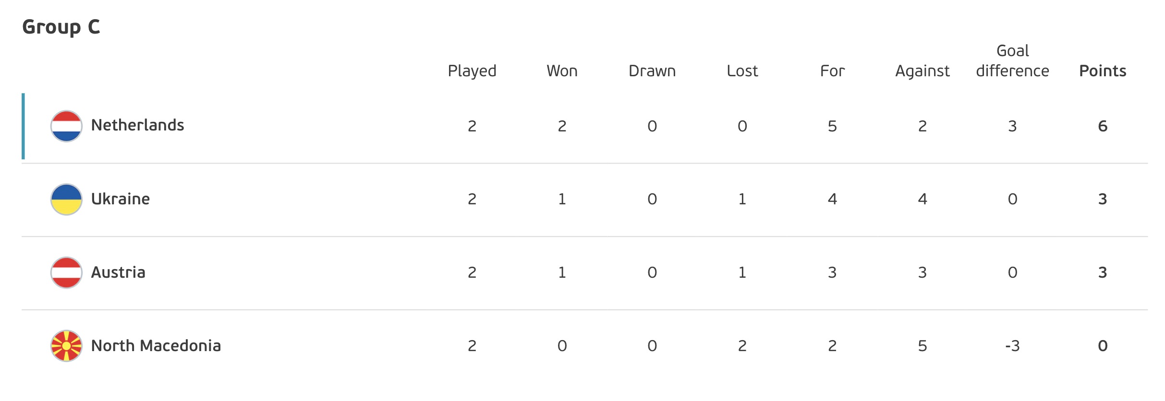1165x401 pixels.
Task: Click the Points column header
Action: coord(1103,71)
